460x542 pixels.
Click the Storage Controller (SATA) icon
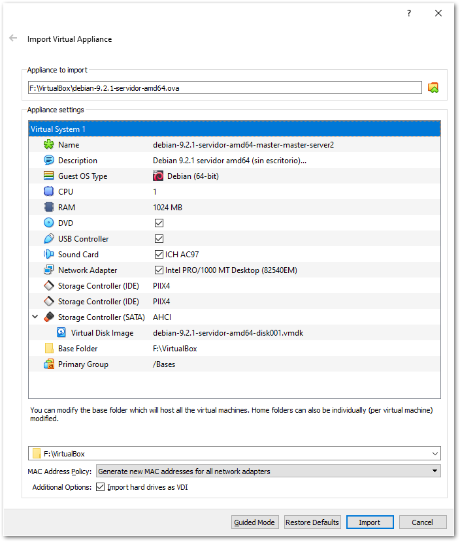(x=49, y=317)
